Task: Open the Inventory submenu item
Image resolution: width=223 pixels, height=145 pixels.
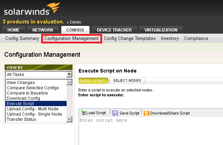Action: click(x=170, y=39)
